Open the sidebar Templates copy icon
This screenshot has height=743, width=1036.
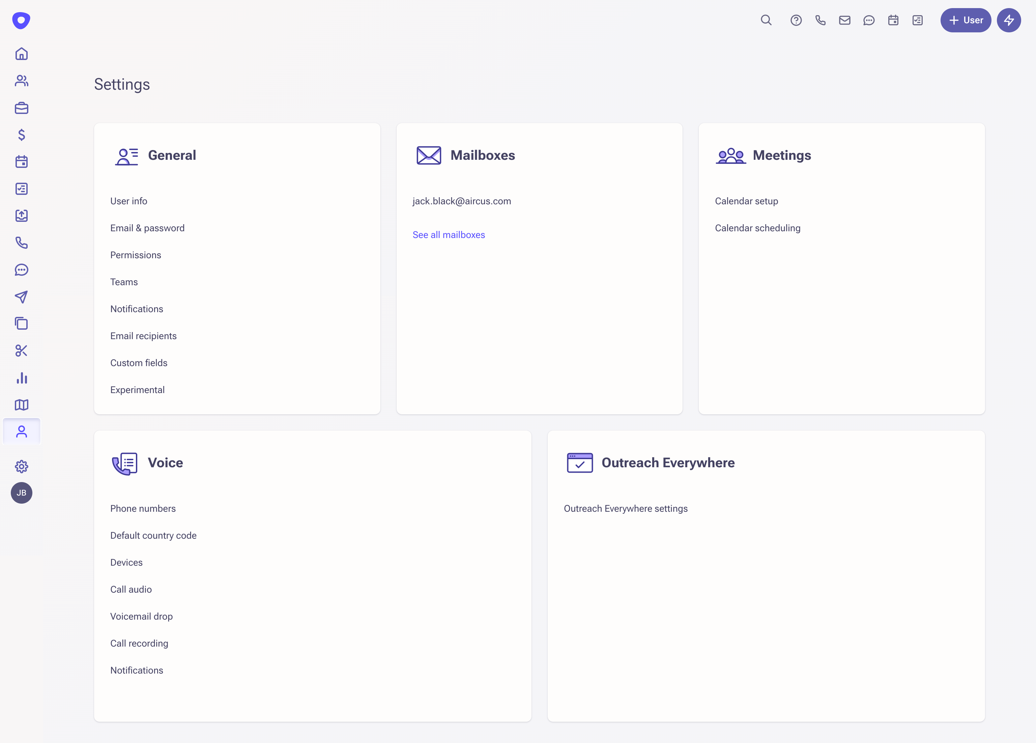(x=22, y=324)
